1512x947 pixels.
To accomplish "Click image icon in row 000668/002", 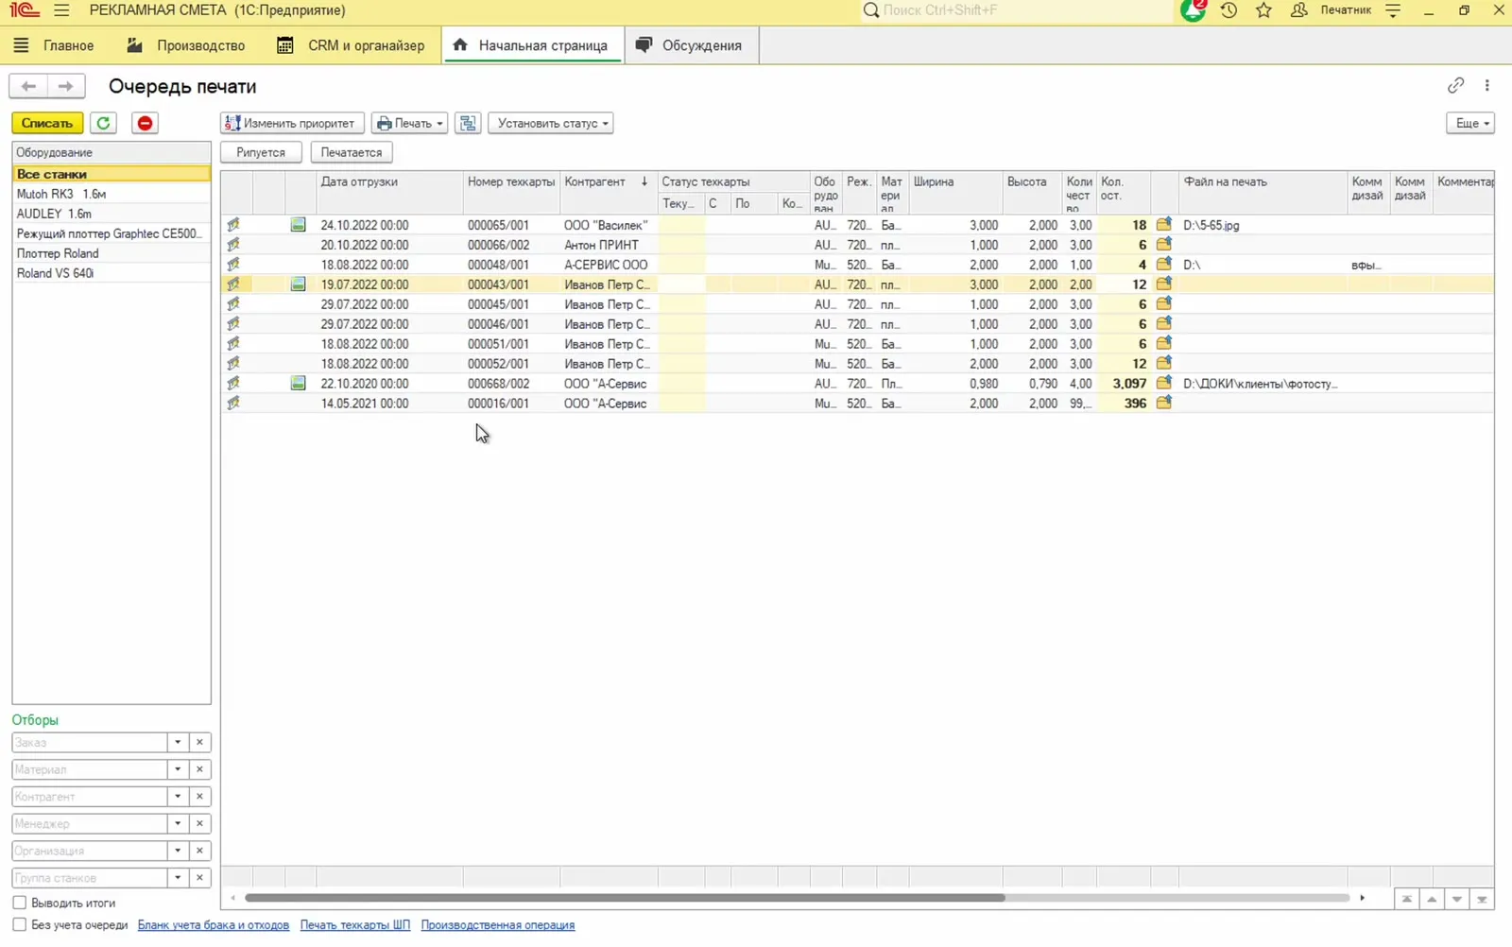I will [x=298, y=383].
